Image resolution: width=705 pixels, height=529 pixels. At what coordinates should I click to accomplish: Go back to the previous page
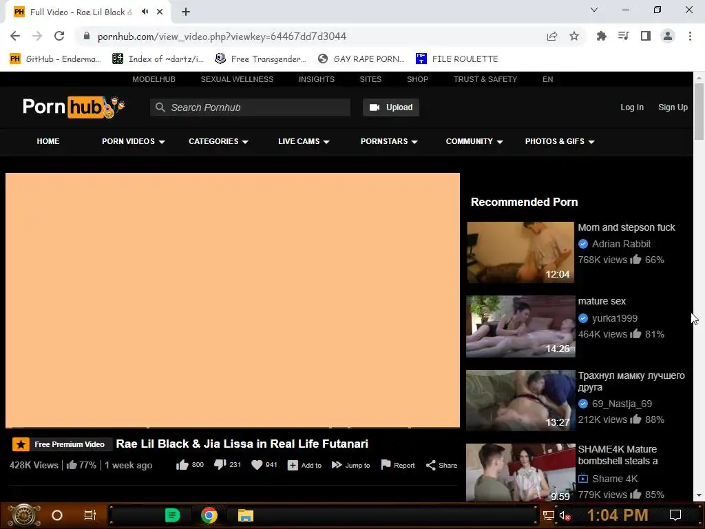[15, 36]
